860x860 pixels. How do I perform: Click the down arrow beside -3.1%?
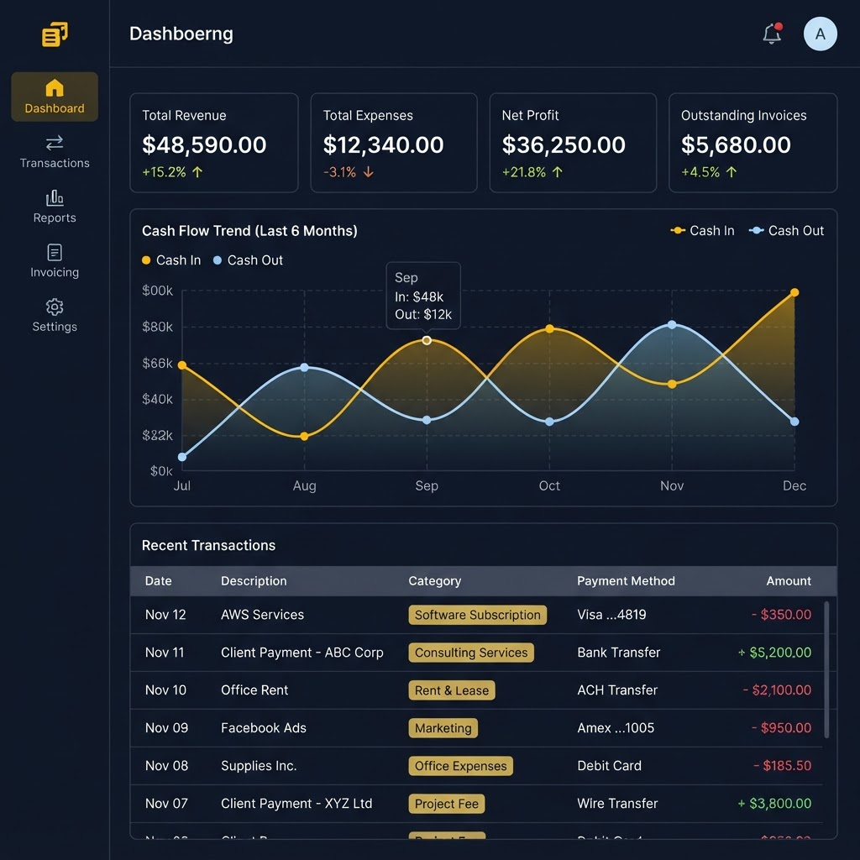368,172
